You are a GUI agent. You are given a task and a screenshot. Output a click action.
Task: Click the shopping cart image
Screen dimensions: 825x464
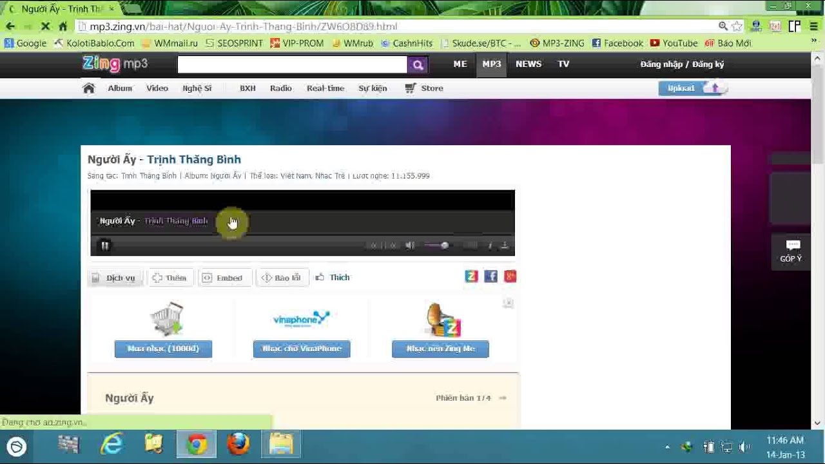point(166,319)
